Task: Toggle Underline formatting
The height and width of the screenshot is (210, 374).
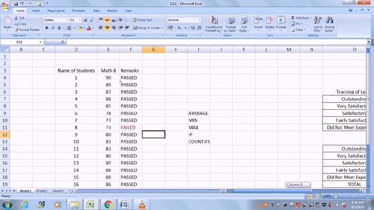Action: coord(59,28)
